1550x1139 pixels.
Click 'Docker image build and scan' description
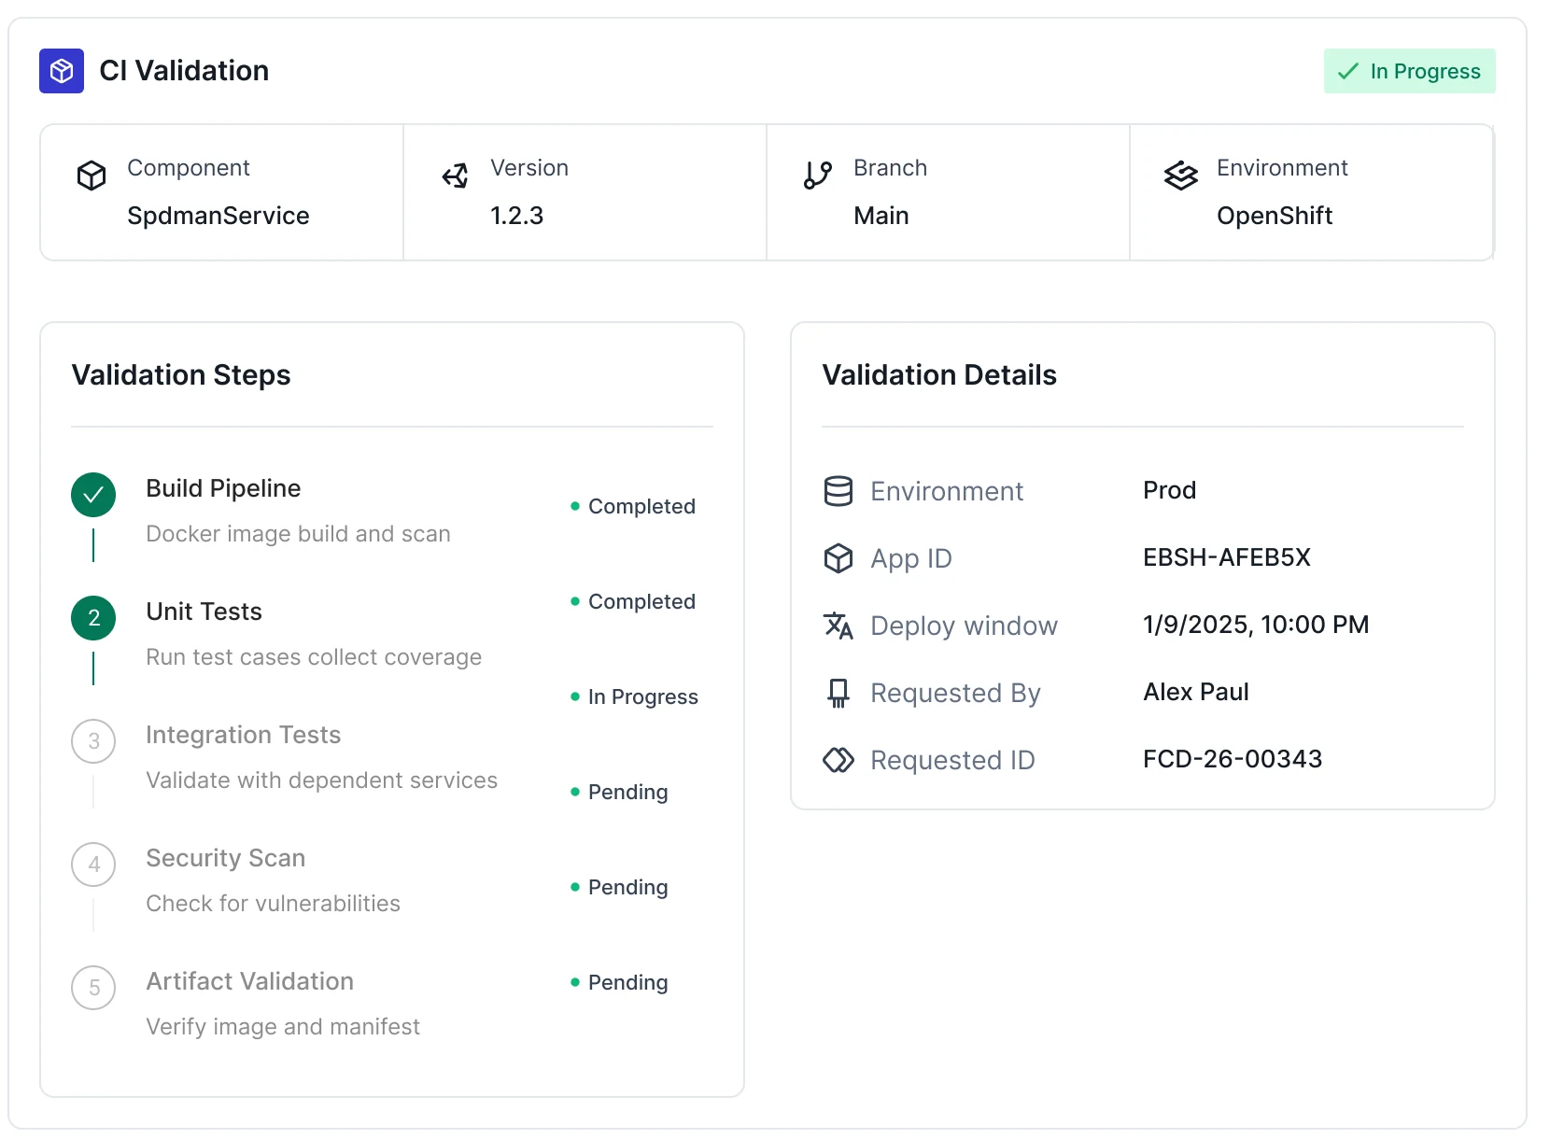click(x=298, y=534)
